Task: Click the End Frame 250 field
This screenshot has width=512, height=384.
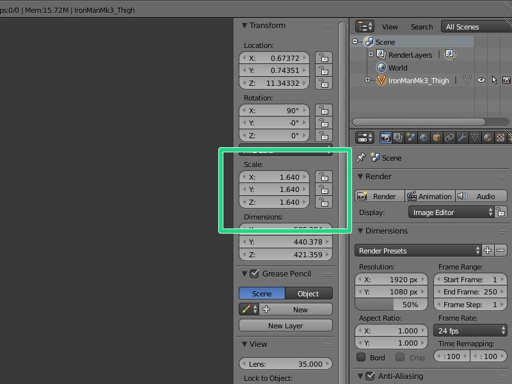Action: coord(470,292)
